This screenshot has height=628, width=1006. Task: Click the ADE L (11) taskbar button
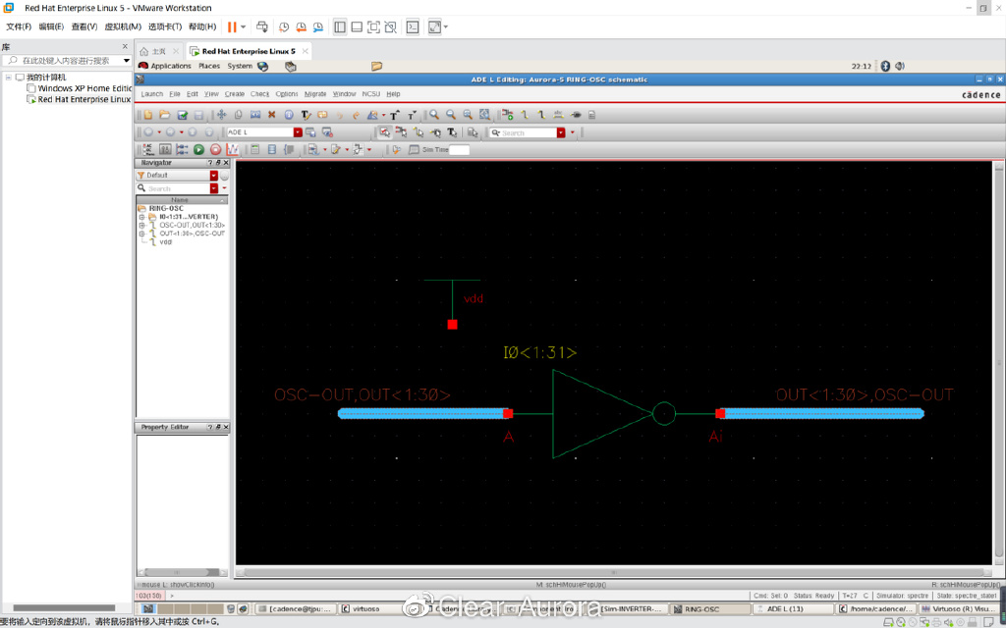click(x=794, y=608)
